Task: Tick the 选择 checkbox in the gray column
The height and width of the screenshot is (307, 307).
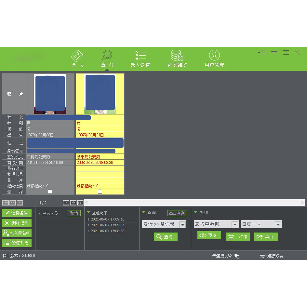Action: (x=50, y=192)
